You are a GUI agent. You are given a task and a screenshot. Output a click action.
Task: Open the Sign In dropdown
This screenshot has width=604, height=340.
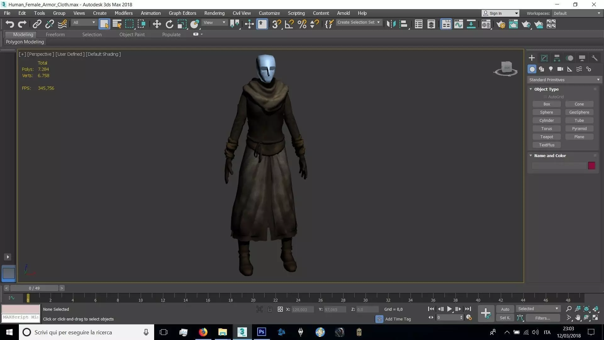pyautogui.click(x=500, y=13)
